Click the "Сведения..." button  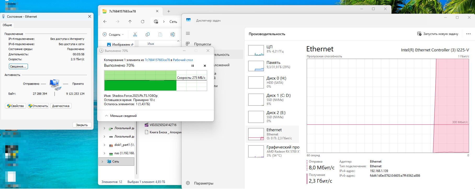pos(18,67)
